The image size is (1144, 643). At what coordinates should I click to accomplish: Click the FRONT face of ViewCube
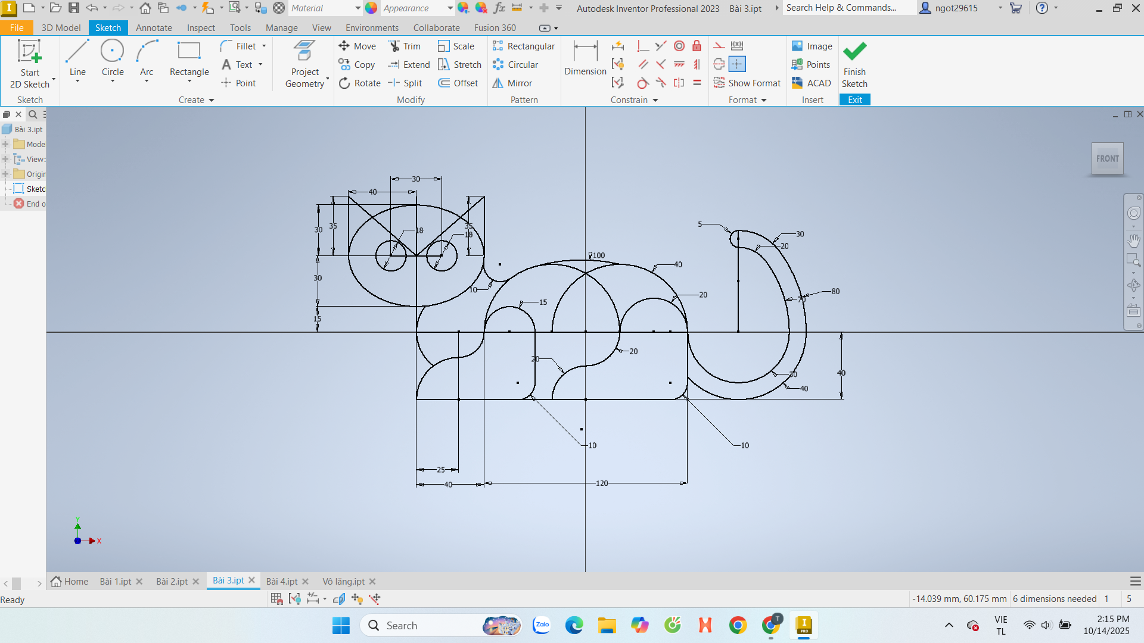click(x=1107, y=158)
